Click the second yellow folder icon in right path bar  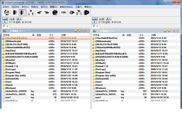[x=169, y=31]
